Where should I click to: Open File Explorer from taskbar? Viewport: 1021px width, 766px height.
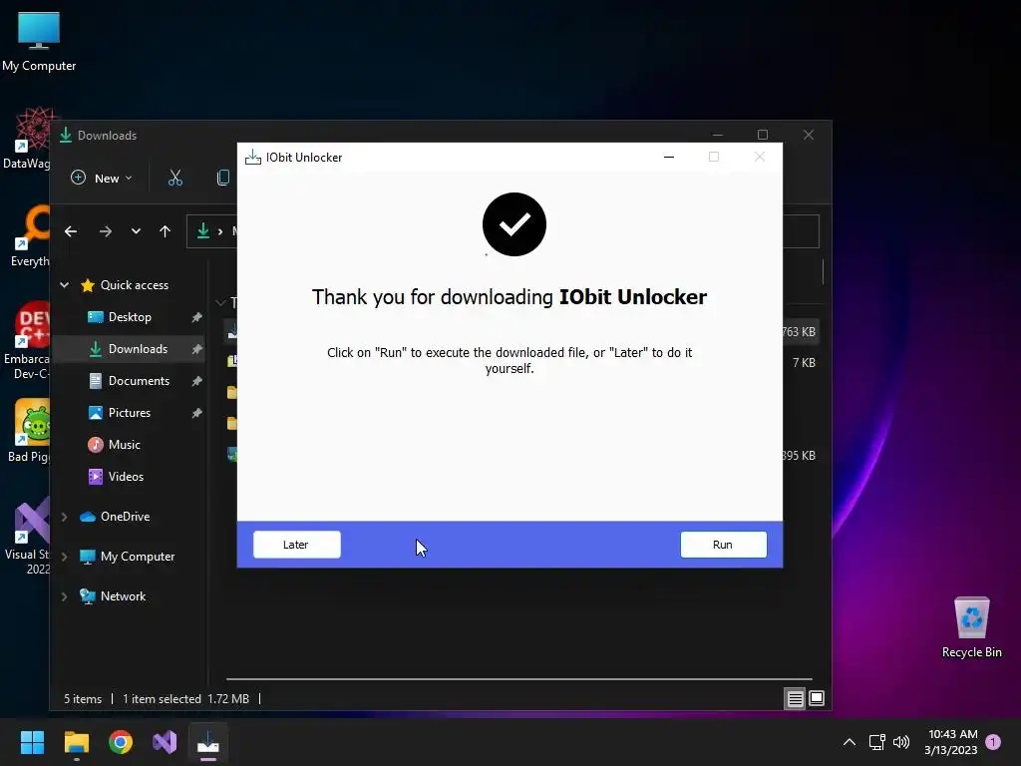(76, 742)
